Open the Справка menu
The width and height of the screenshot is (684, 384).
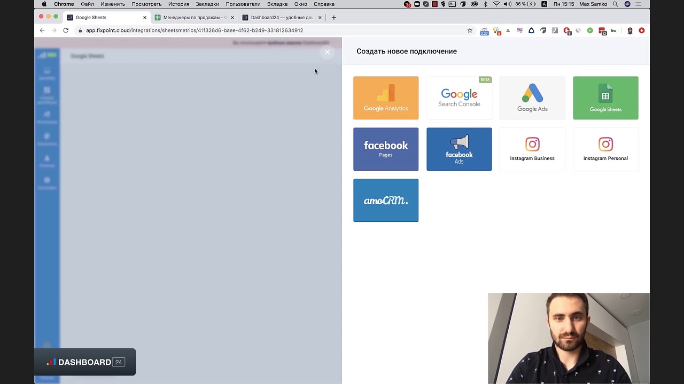tap(324, 4)
